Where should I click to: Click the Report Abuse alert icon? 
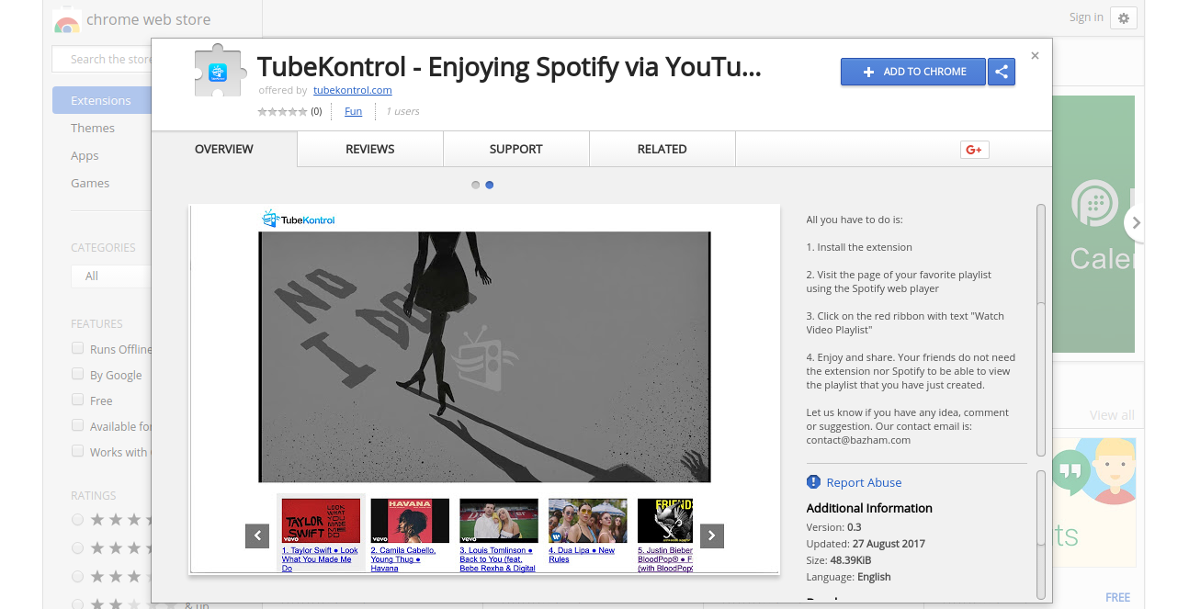click(x=813, y=482)
